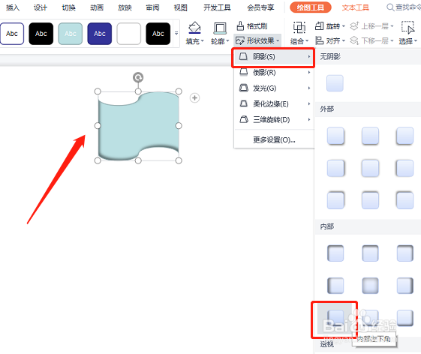
Task: Click 上移一层 bring forward
Action: [372, 26]
